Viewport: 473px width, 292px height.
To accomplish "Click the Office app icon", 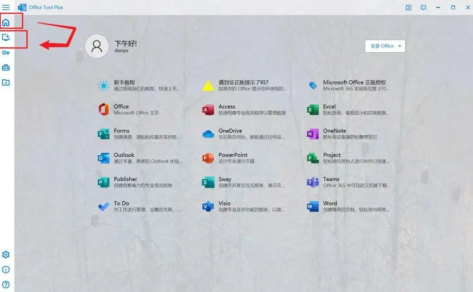I will pos(104,109).
